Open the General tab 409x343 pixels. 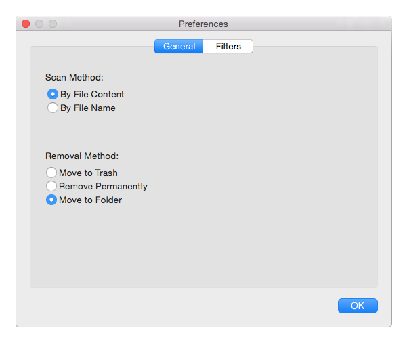click(x=179, y=47)
